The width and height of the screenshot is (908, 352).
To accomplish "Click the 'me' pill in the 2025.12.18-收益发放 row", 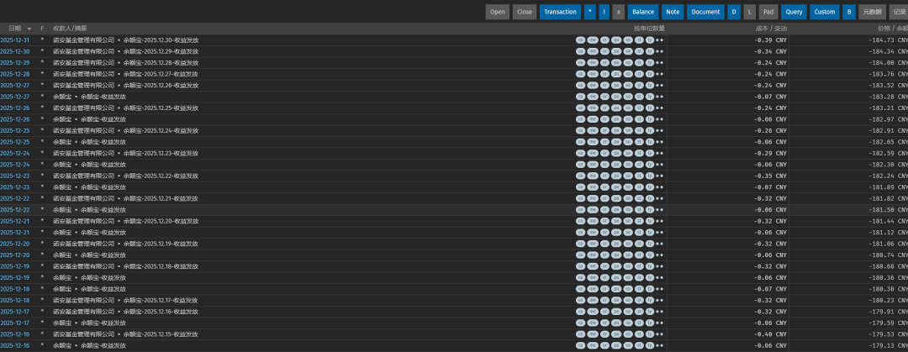I will click(x=593, y=266).
